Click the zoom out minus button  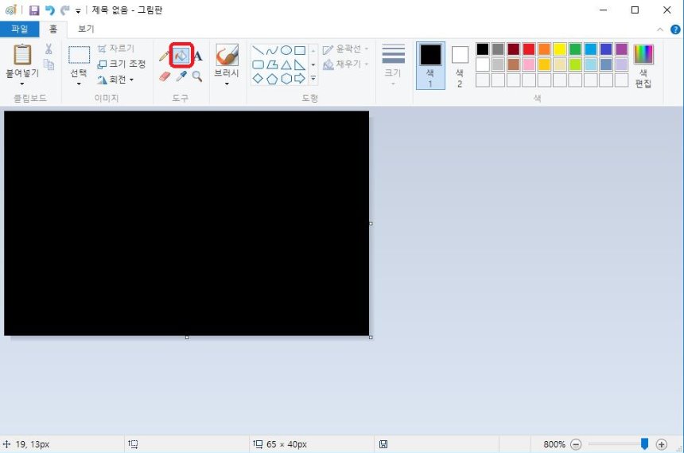tap(576, 445)
